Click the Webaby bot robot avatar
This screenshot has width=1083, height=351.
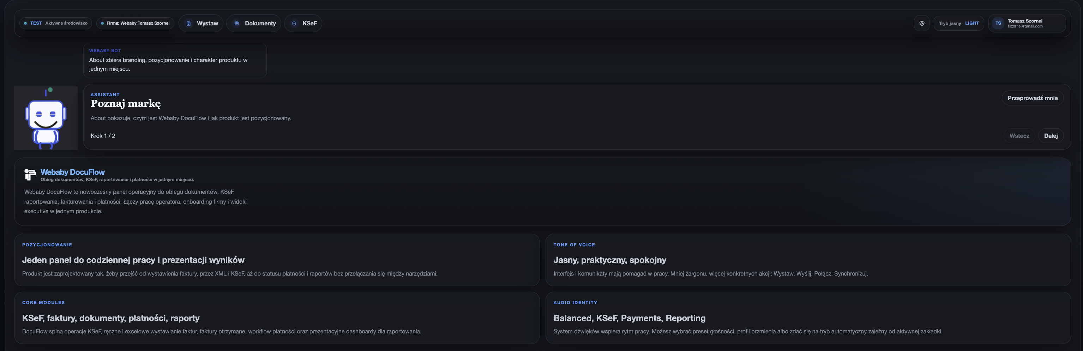pyautogui.click(x=46, y=118)
